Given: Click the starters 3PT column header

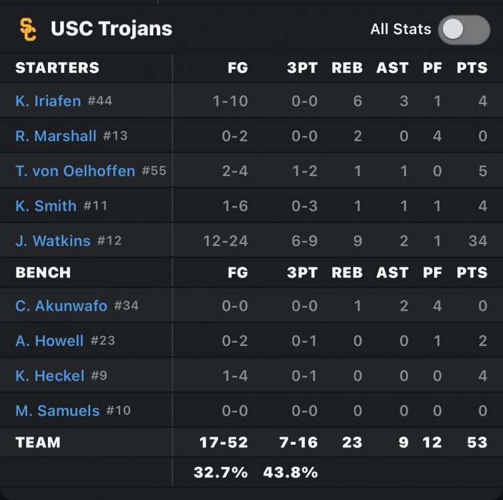Looking at the screenshot, I should 302,67.
